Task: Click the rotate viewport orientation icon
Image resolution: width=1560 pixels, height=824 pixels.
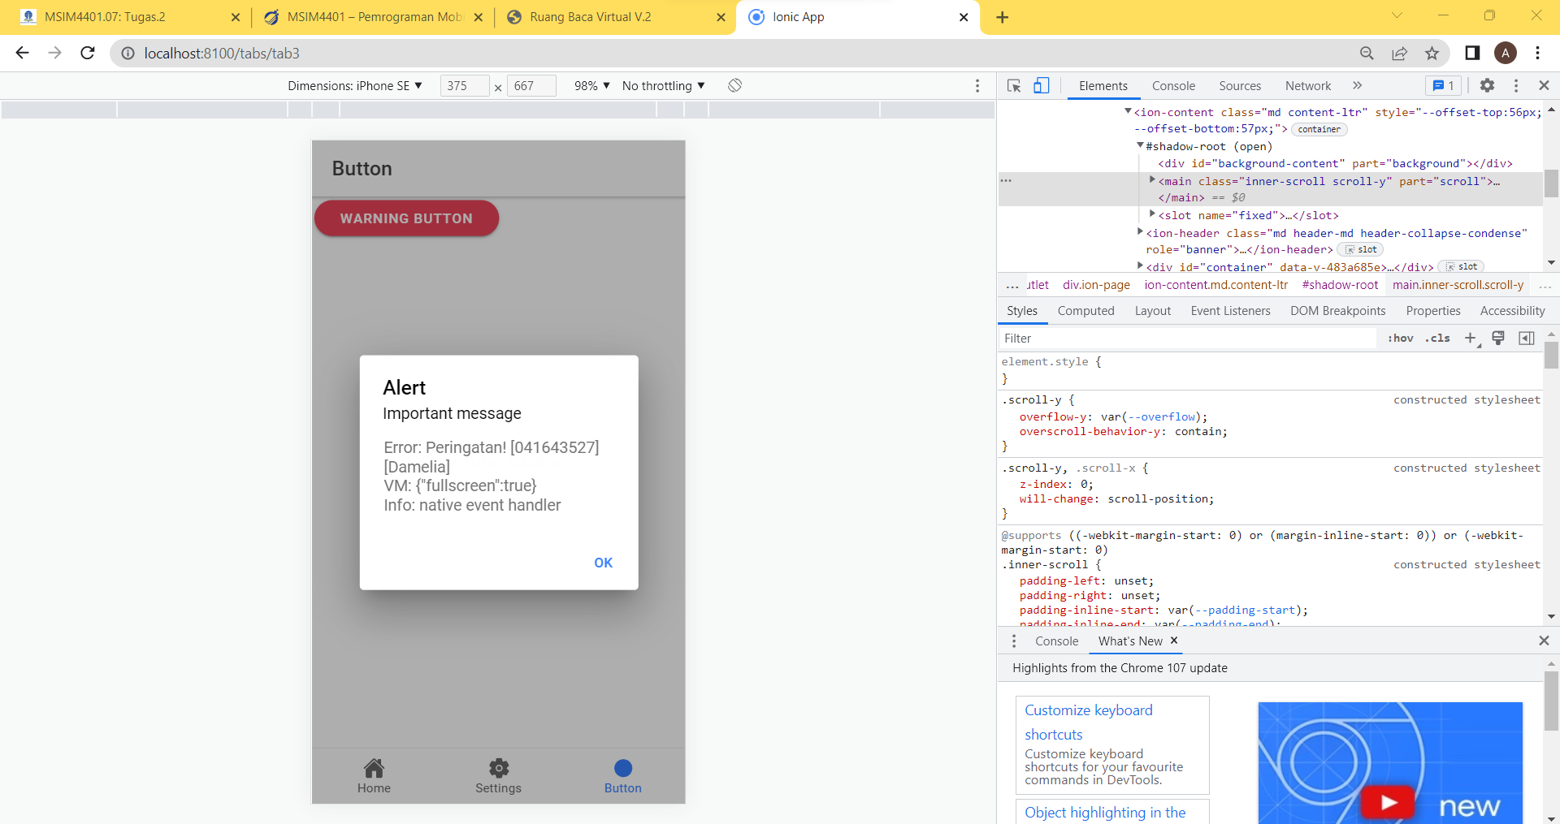Action: click(x=734, y=85)
